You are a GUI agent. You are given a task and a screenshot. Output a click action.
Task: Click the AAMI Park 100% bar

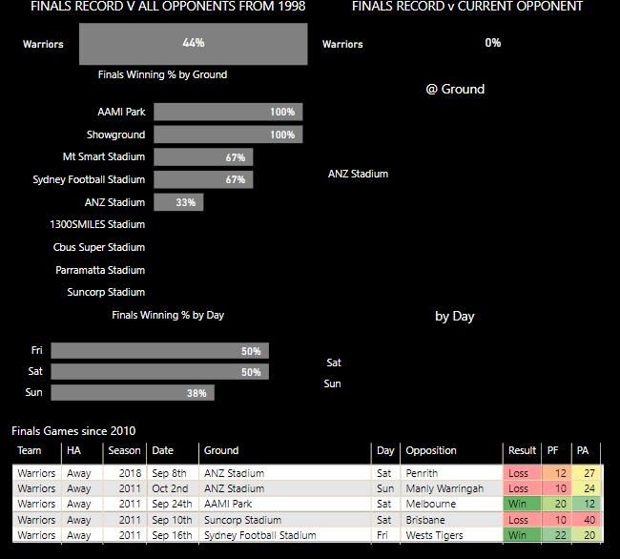(x=228, y=112)
